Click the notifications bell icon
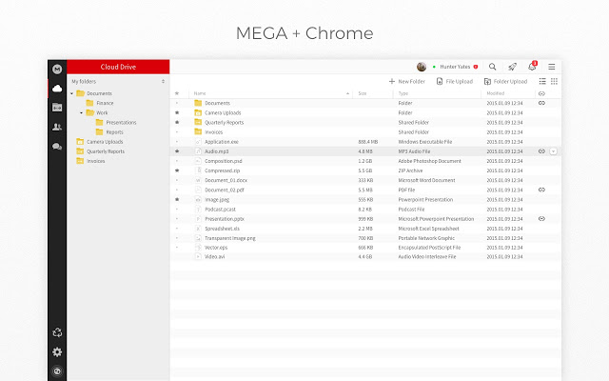Image resolution: width=609 pixels, height=381 pixels. [533, 67]
